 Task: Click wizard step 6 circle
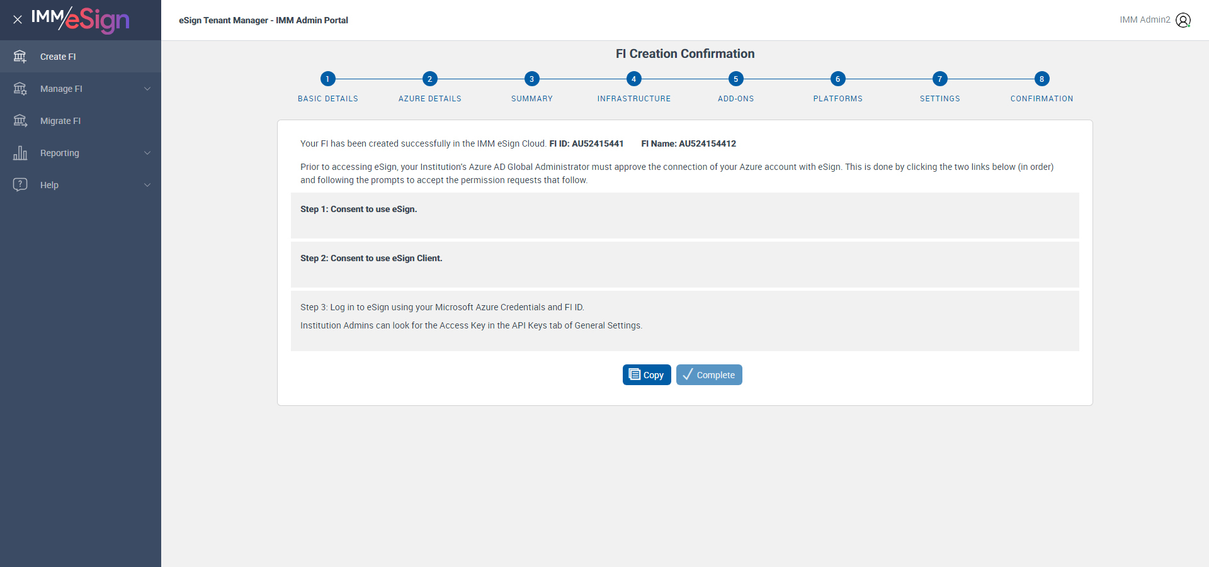837,79
